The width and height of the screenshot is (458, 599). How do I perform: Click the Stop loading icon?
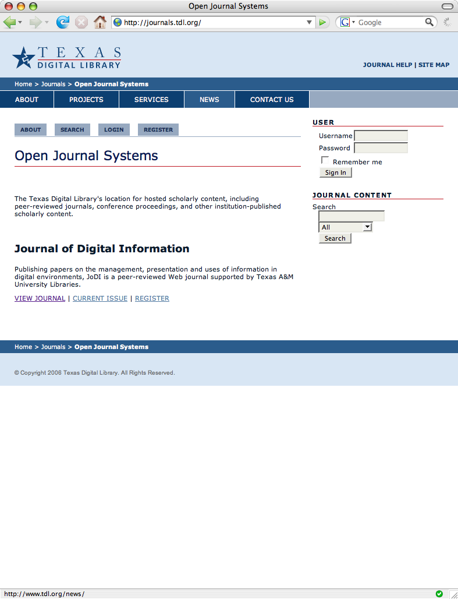81,22
